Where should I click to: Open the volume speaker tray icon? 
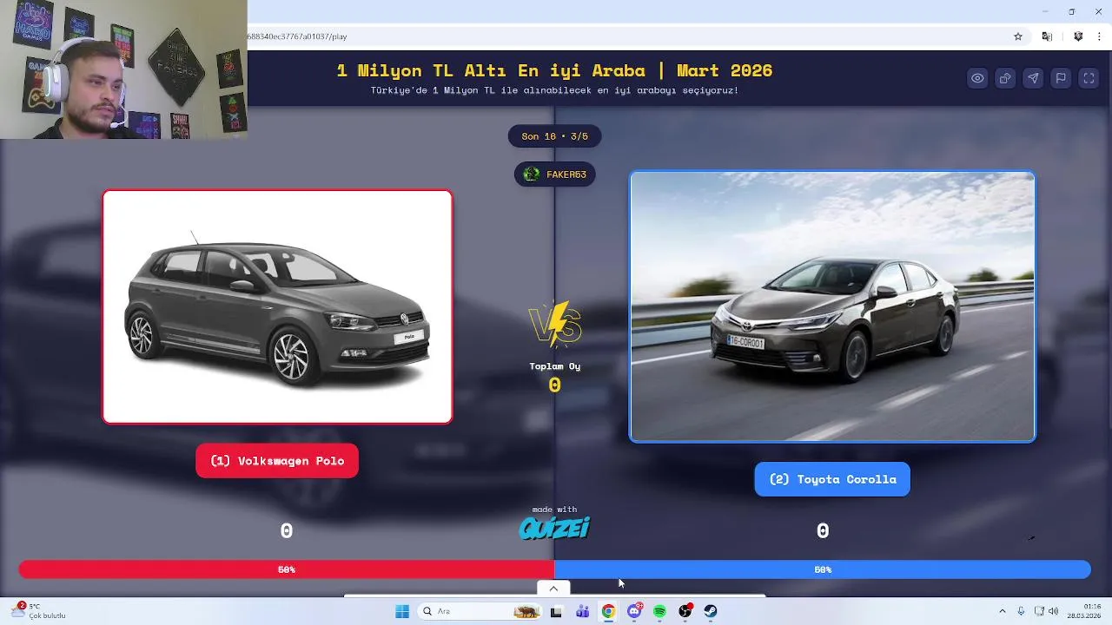[1054, 611]
